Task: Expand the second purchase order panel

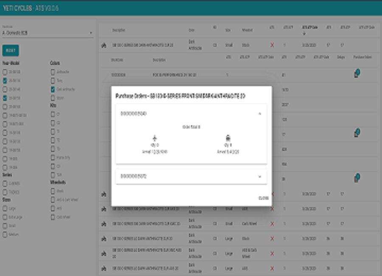Action: 191,176
